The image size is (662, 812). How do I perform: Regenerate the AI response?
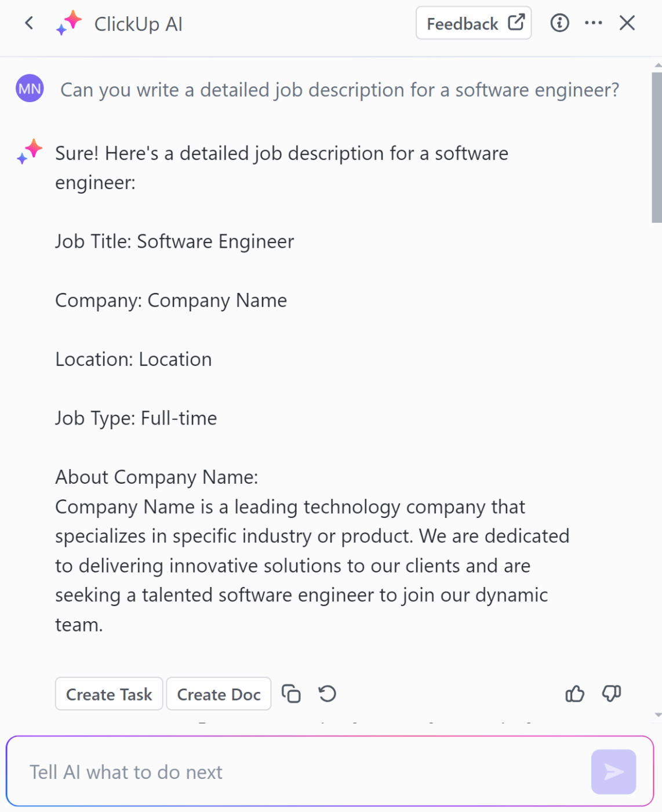pos(328,694)
